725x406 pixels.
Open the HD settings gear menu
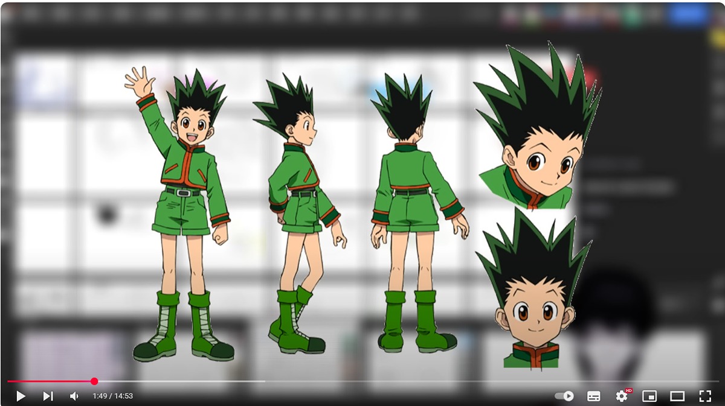pos(622,396)
